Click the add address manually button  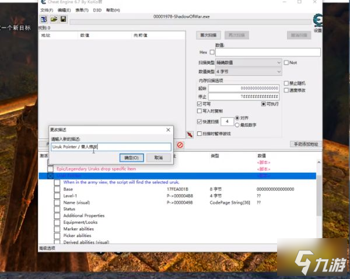pyautogui.click(x=306, y=144)
